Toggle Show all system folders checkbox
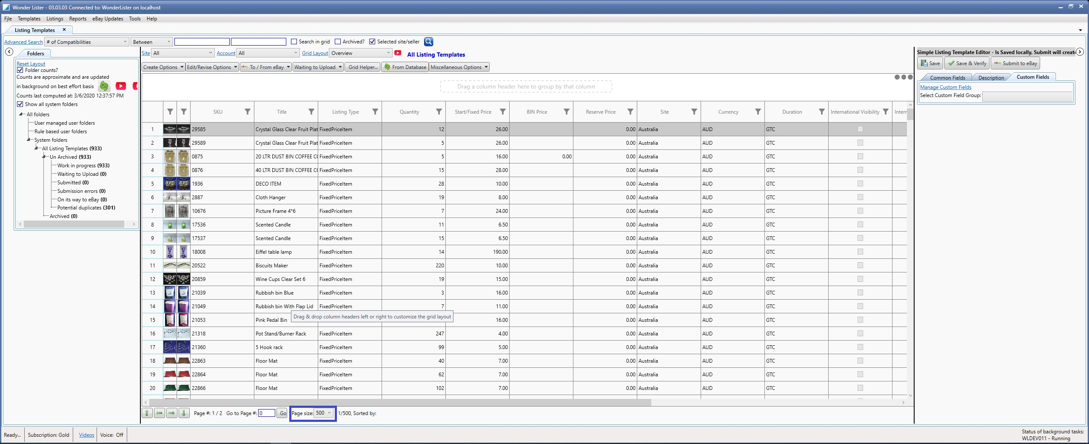 coord(20,104)
